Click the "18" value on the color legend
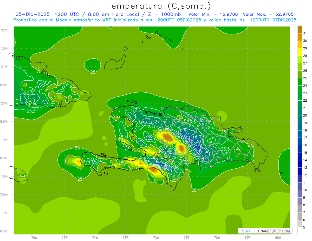Image resolution: width=312 pixels, height=241 pixels. pyautogui.click(x=305, y=131)
